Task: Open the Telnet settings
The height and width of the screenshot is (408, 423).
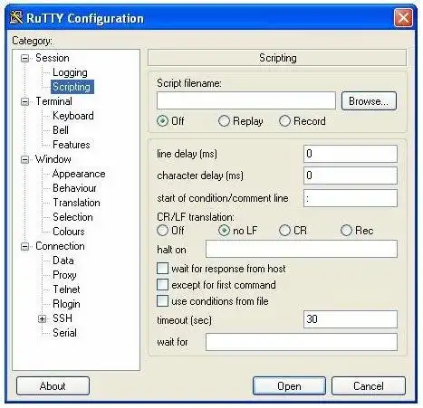Action: pos(66,289)
